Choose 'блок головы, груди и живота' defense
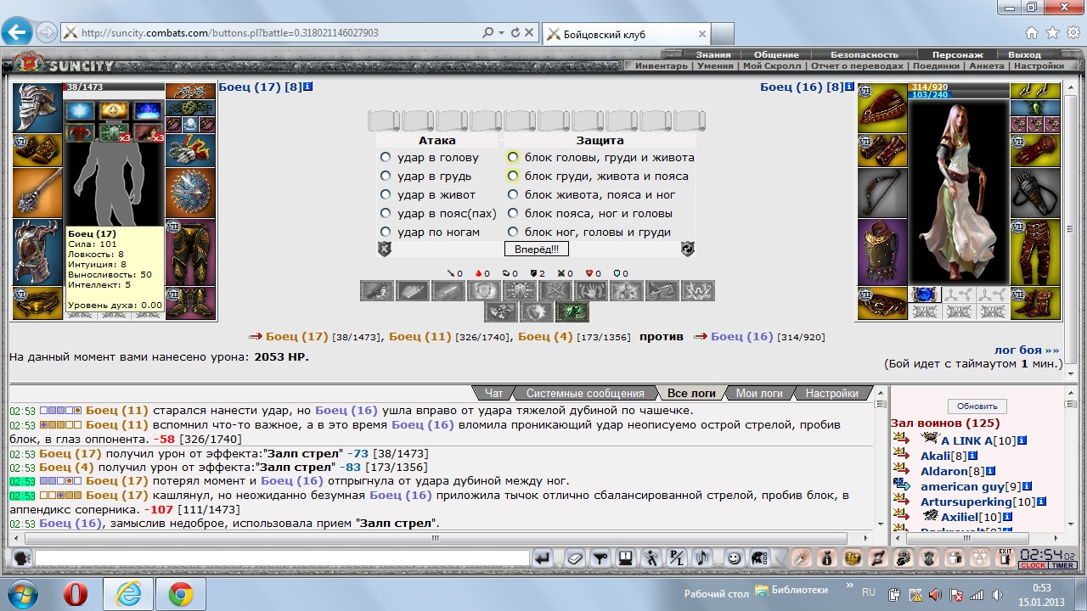 (x=513, y=157)
